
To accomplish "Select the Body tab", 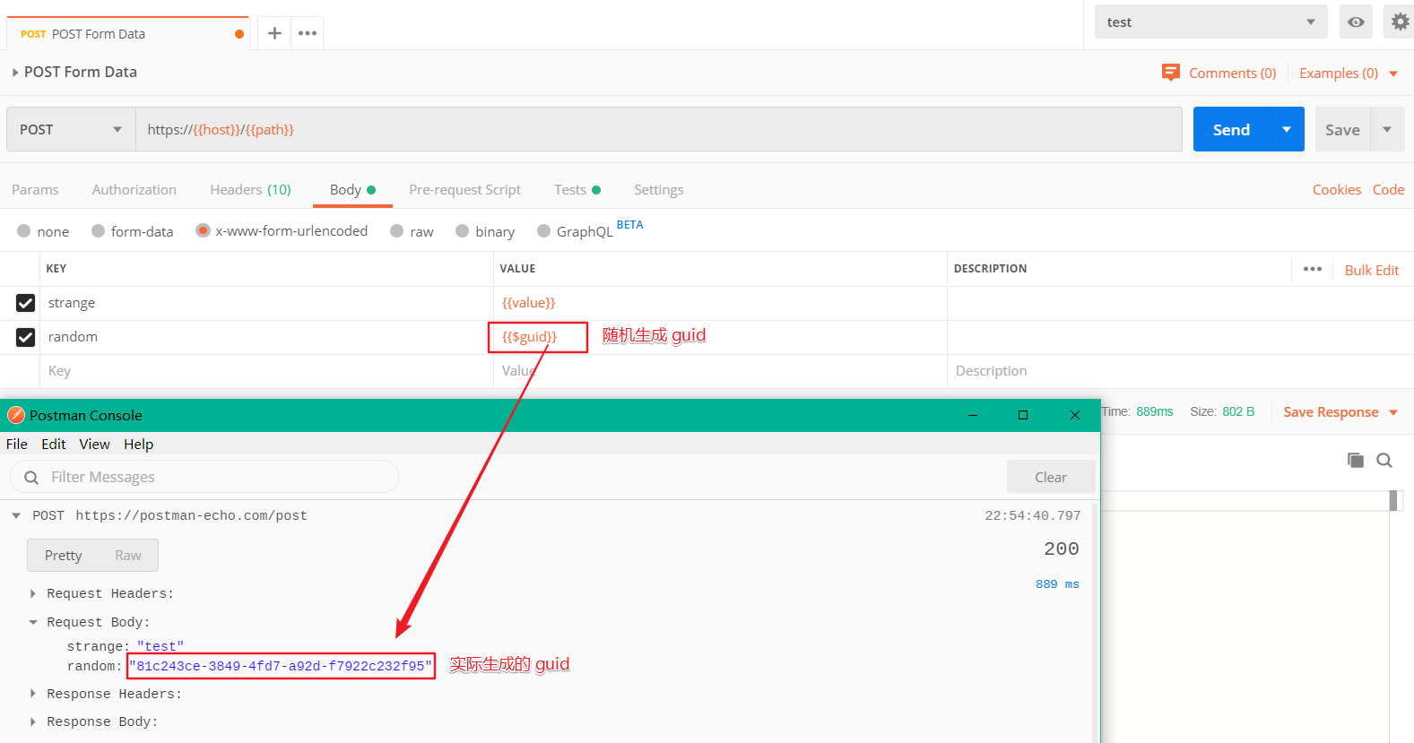I will coord(352,190).
